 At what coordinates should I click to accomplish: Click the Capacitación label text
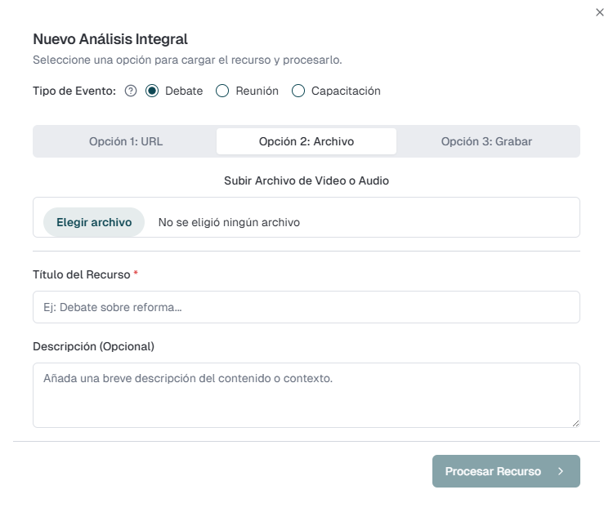point(346,91)
